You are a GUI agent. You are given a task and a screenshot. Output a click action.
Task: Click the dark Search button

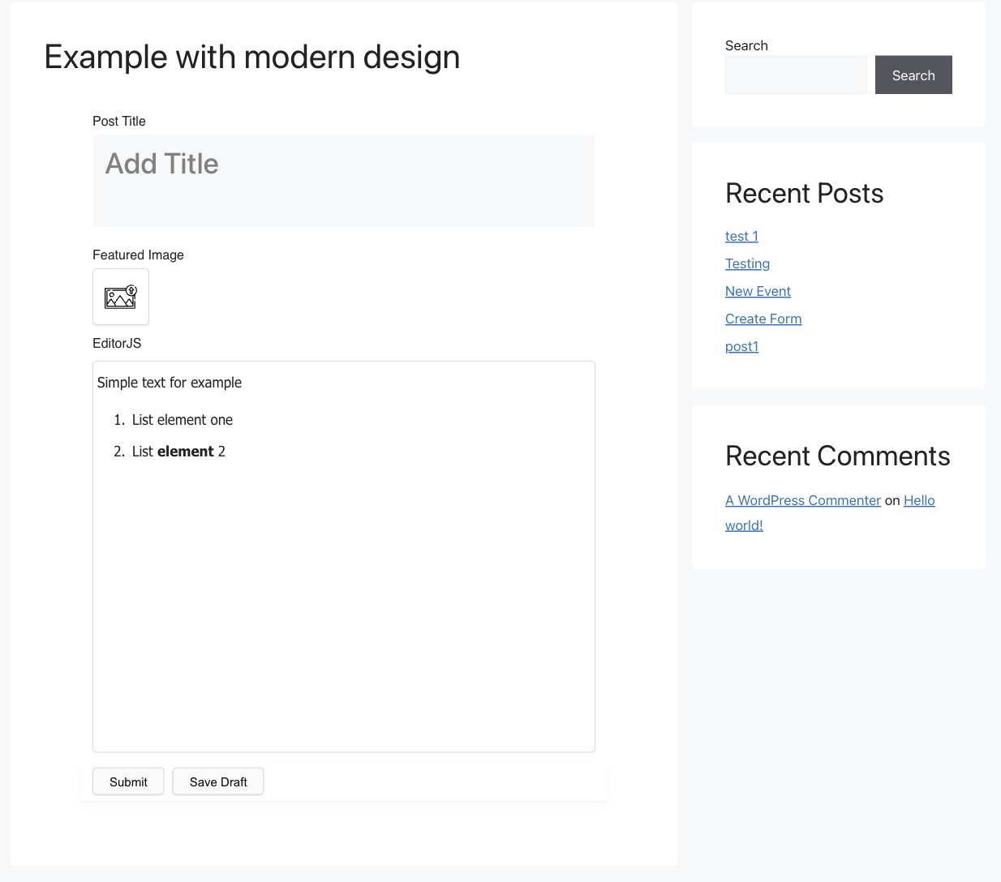click(913, 75)
